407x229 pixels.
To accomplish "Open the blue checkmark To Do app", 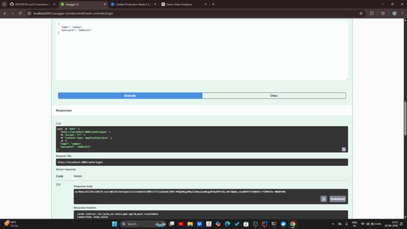I will 237,224.
